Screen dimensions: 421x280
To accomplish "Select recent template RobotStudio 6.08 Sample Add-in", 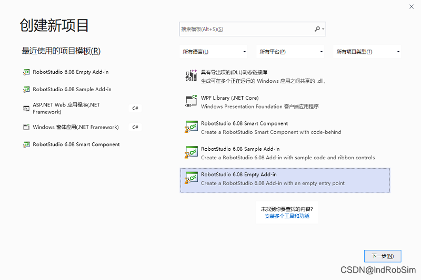I will pos(72,89).
